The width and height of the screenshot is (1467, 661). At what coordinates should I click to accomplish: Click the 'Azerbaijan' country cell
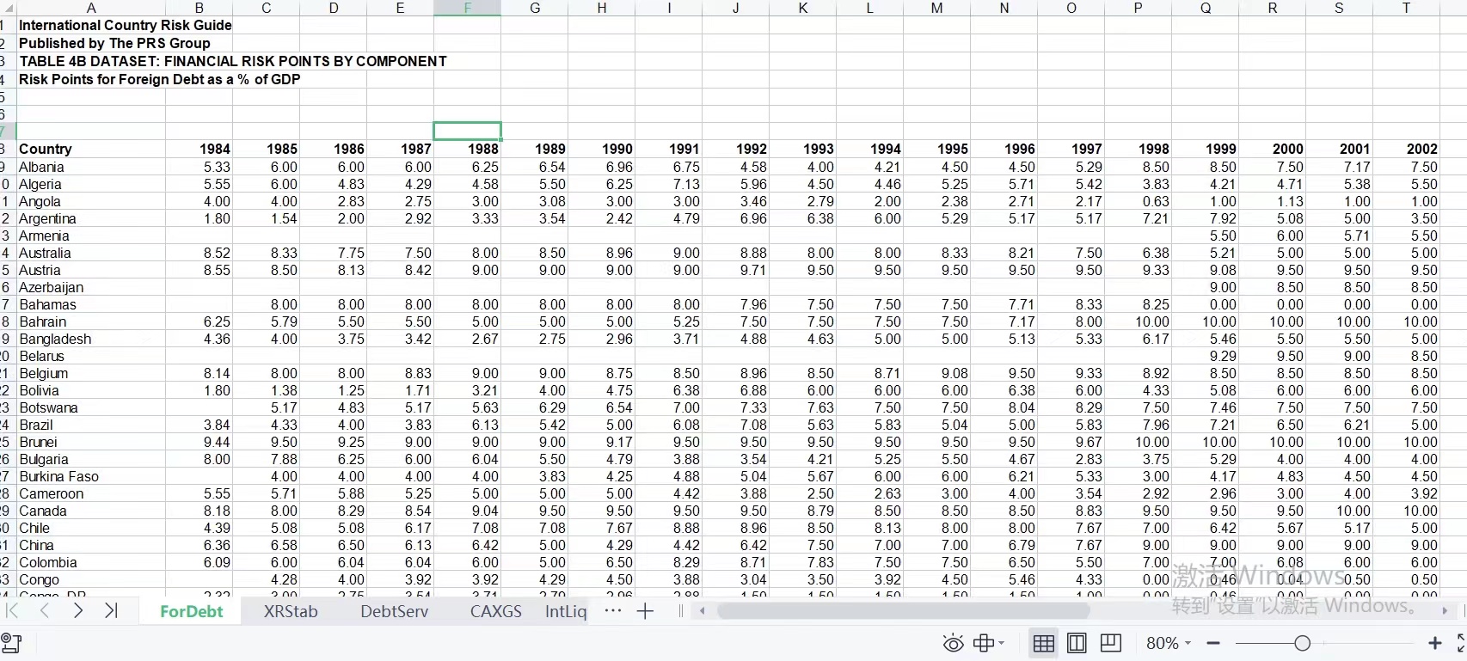(x=91, y=287)
